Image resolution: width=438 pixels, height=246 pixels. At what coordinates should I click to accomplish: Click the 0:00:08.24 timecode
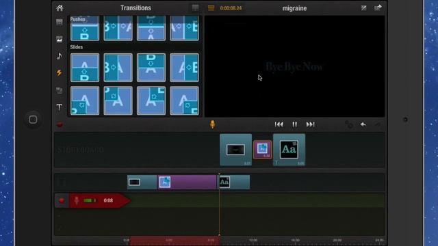(x=231, y=8)
